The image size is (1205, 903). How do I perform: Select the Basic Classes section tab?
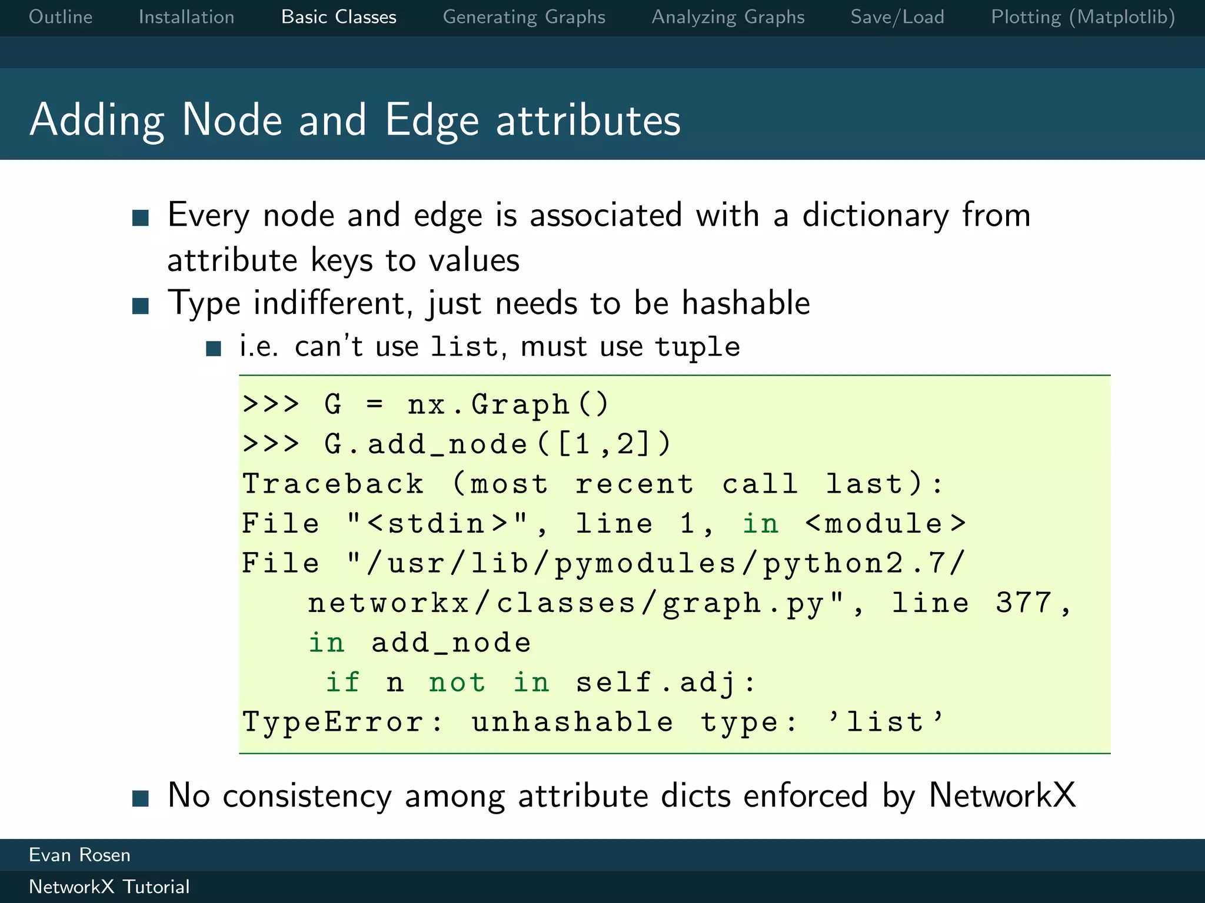coord(339,17)
